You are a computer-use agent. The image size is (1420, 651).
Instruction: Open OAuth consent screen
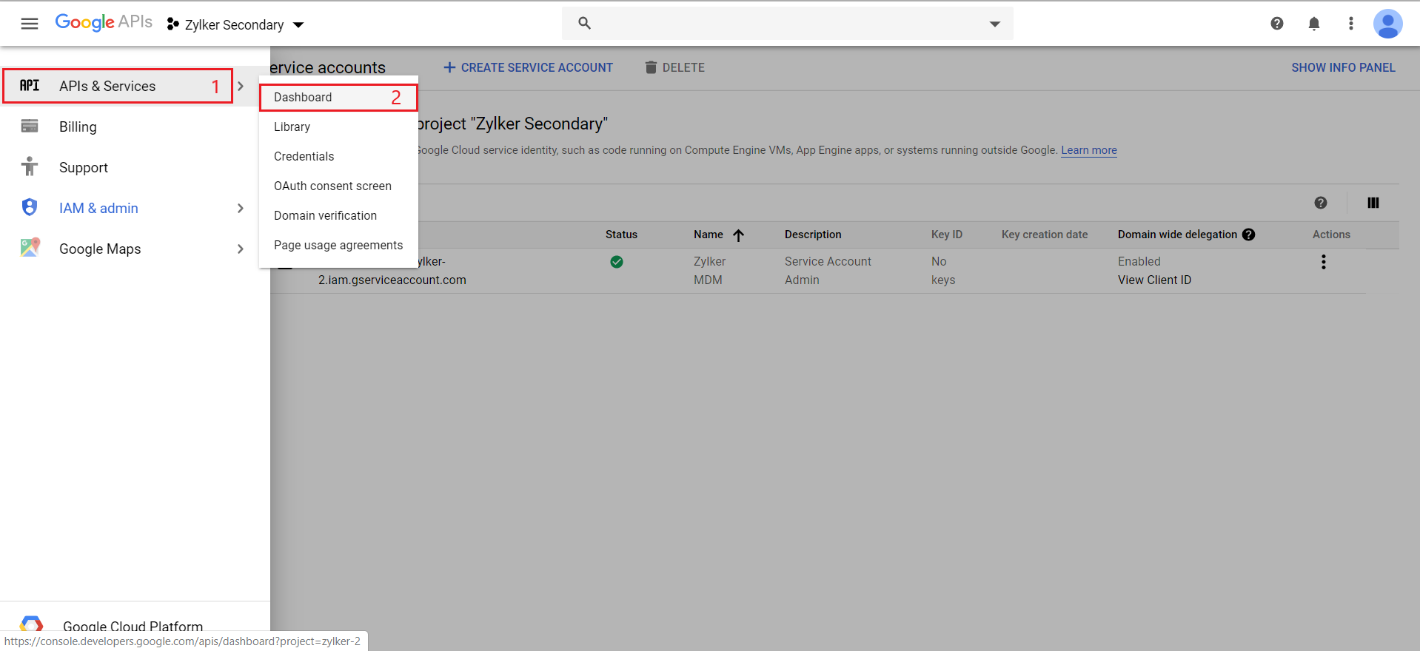[338, 186]
